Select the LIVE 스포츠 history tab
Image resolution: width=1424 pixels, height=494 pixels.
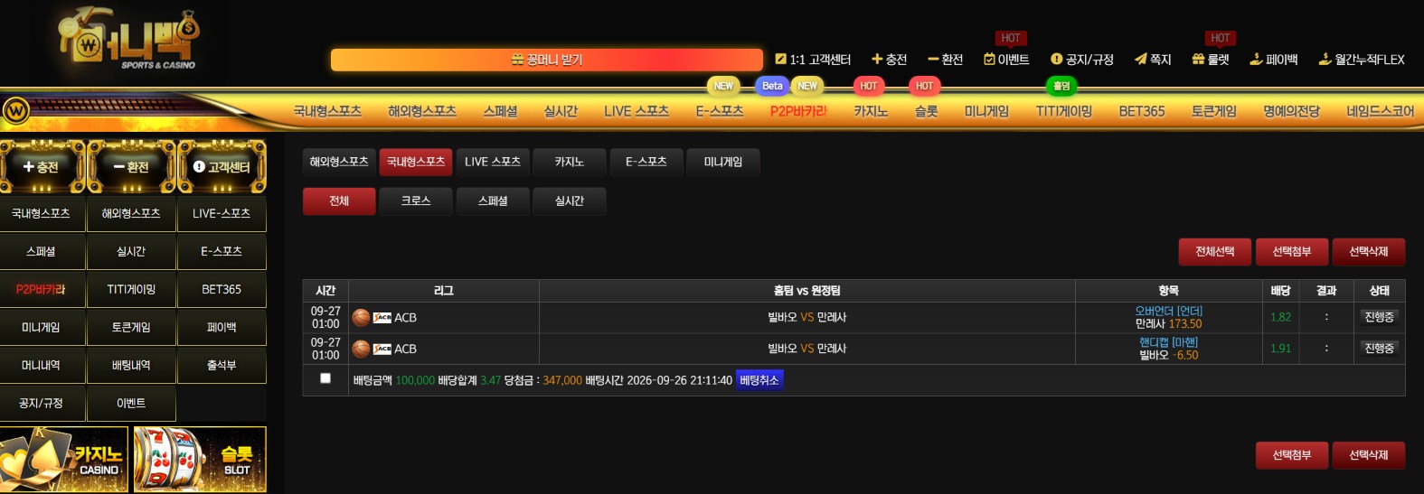(493, 162)
